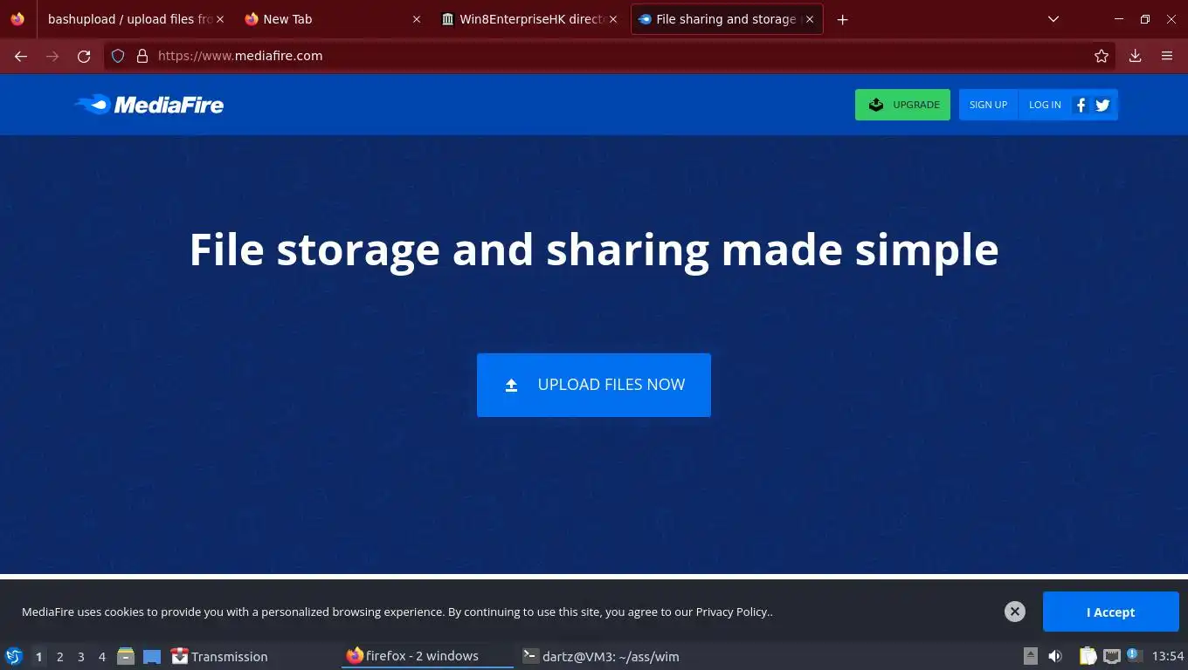Open file manager from taskbar

(x=126, y=656)
